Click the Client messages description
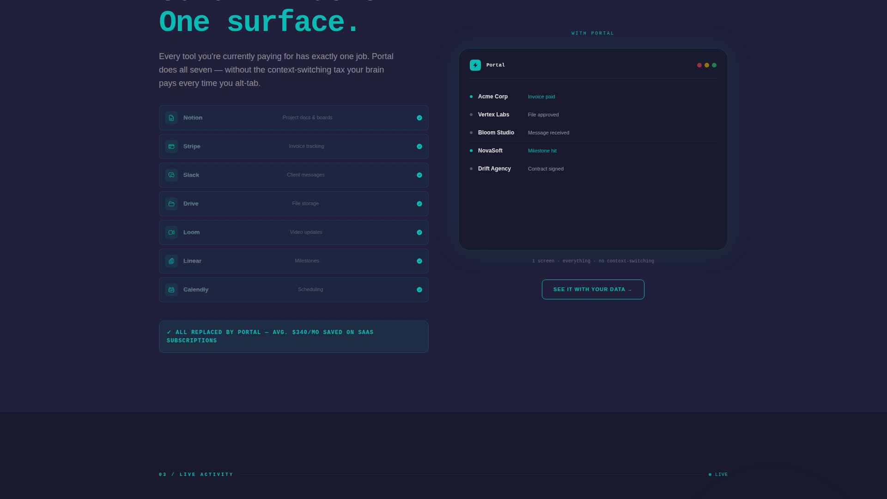The height and width of the screenshot is (499, 887). 306,175
